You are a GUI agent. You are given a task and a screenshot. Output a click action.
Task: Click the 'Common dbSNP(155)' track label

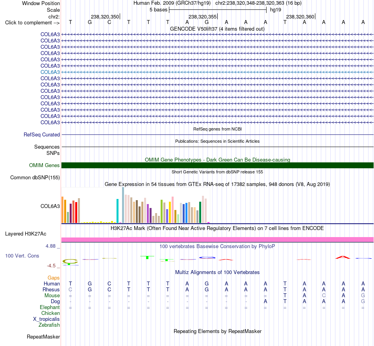click(35, 178)
